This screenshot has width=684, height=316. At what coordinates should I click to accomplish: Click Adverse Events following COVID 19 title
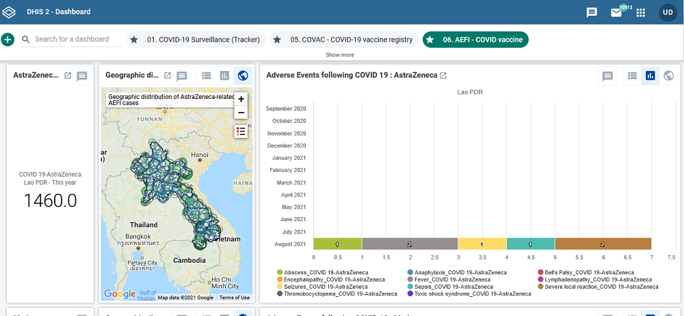(352, 75)
